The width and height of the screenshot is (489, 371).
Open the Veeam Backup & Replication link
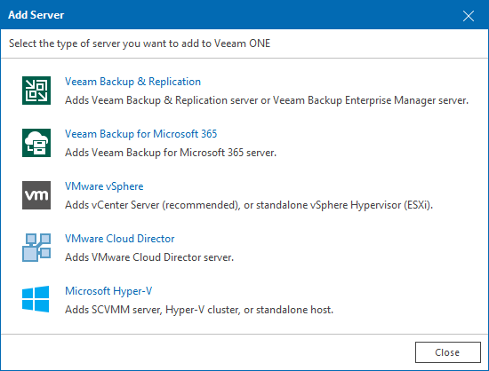click(x=132, y=82)
